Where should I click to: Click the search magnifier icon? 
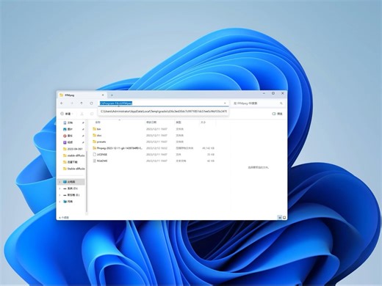click(x=281, y=103)
